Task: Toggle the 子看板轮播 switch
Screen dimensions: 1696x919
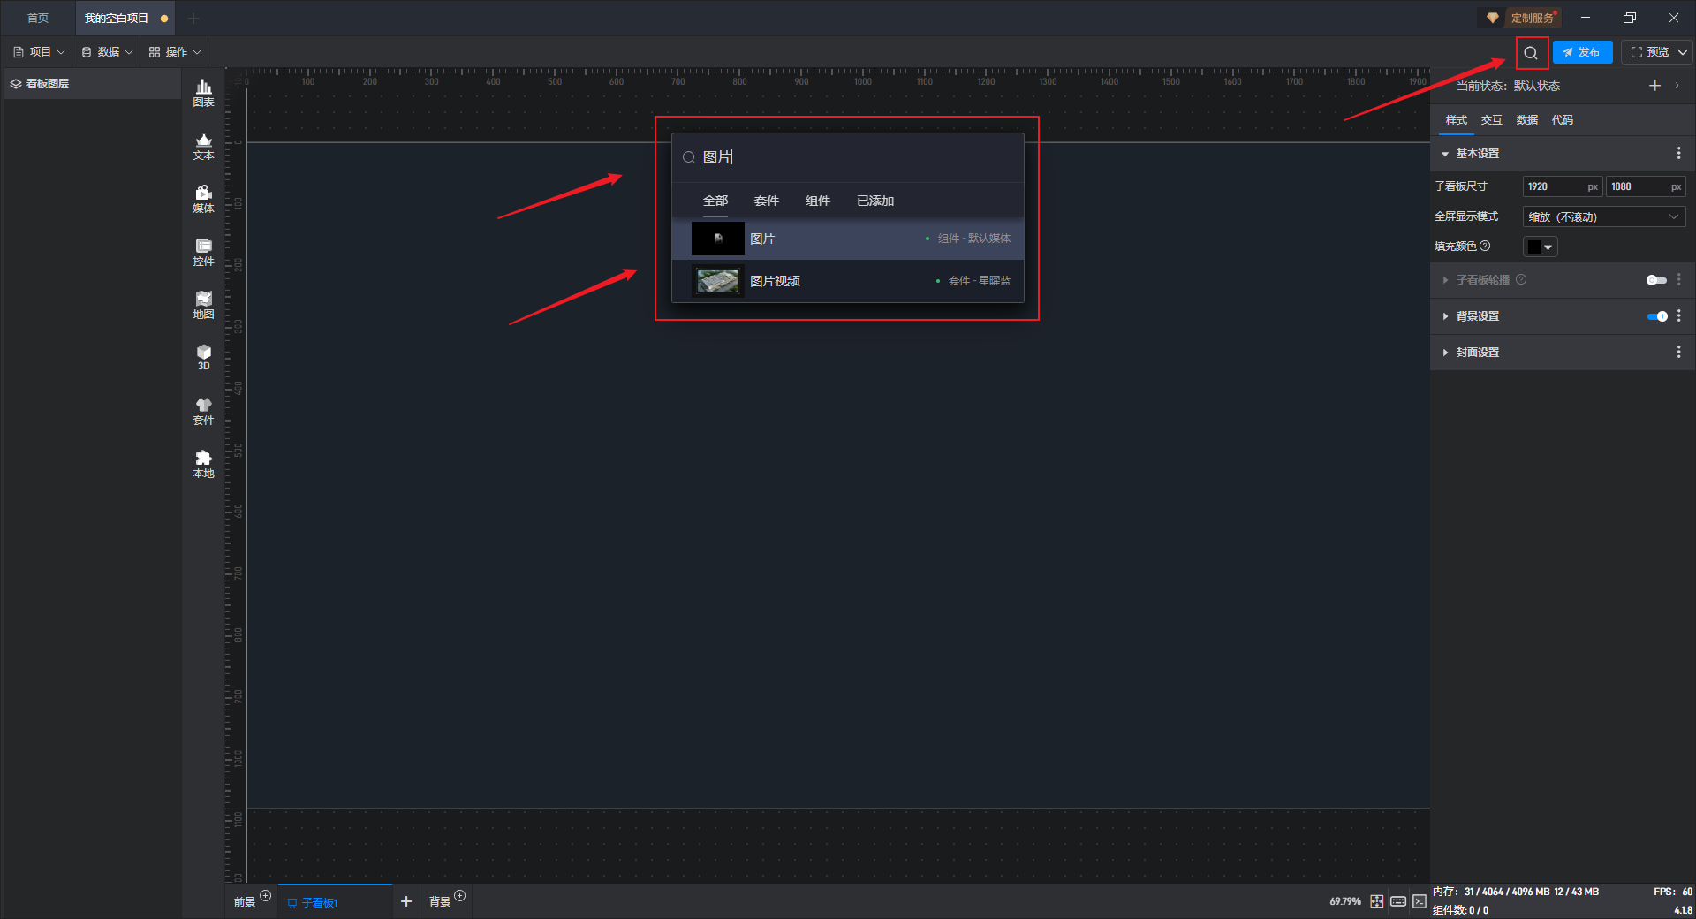Action: (1656, 280)
